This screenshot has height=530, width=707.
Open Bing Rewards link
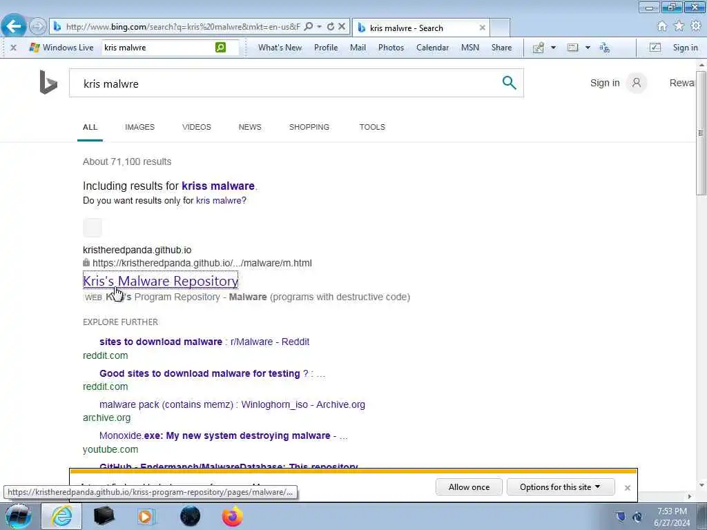681,83
